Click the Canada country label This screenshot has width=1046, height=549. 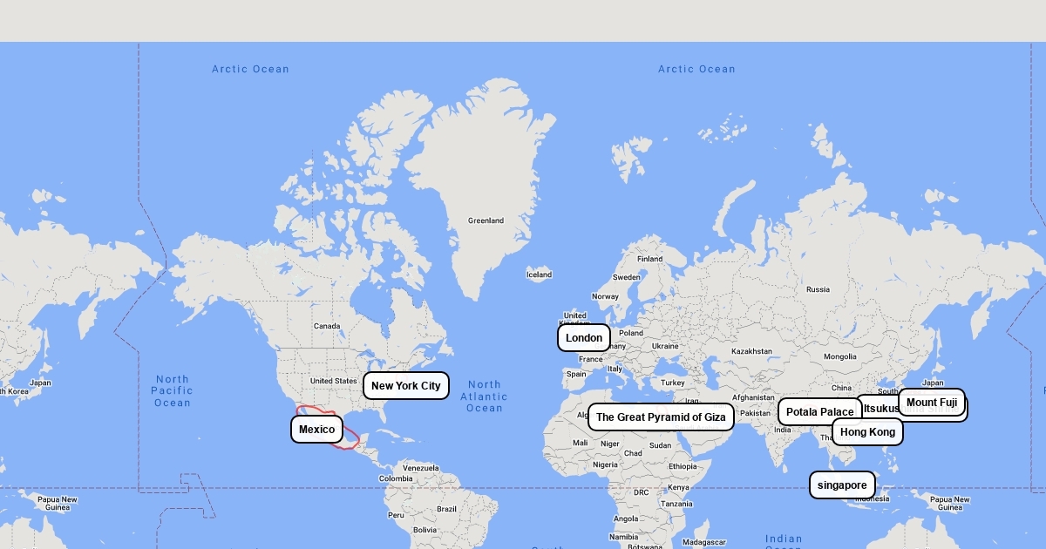coord(327,326)
